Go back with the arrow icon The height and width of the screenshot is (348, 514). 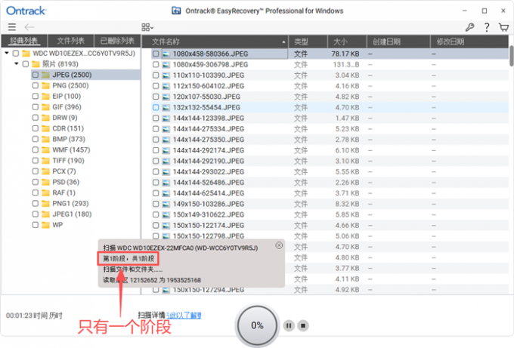click(x=29, y=27)
